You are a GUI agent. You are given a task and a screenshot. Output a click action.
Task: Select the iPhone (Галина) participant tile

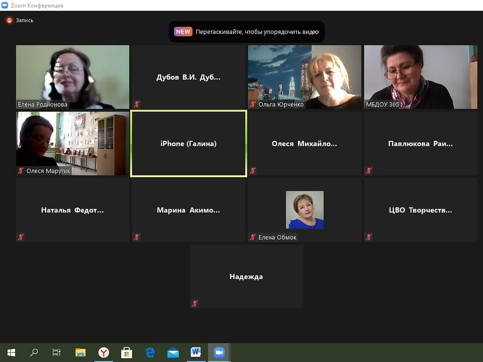(189, 144)
